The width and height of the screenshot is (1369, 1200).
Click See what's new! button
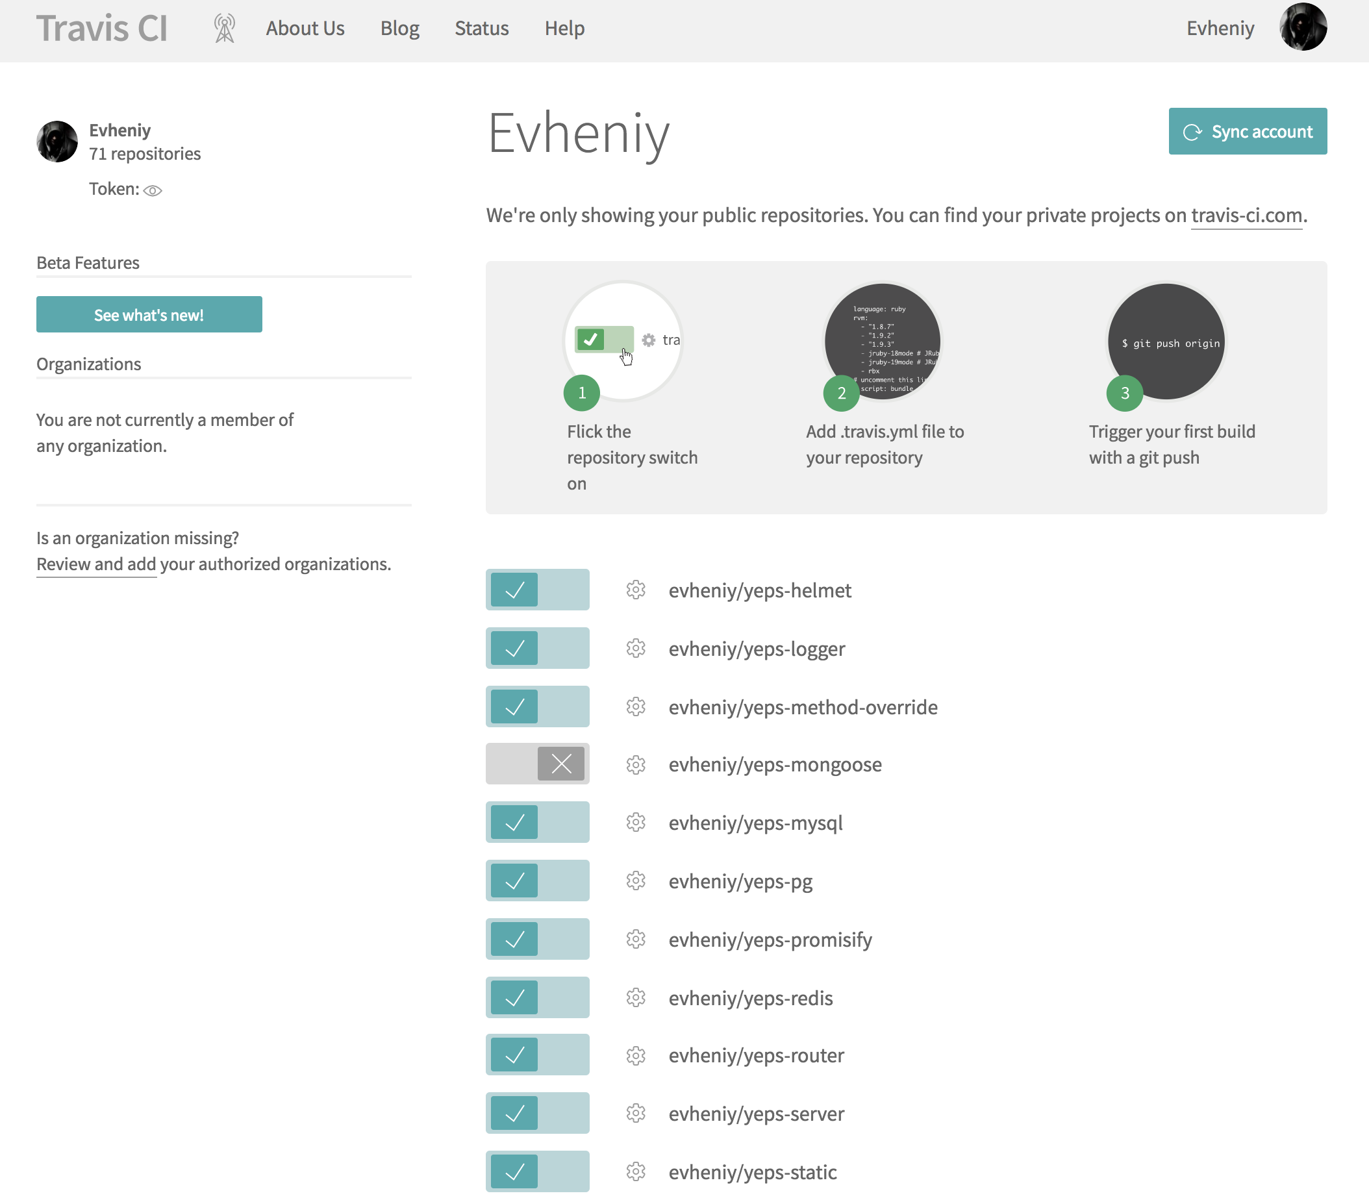coord(149,315)
